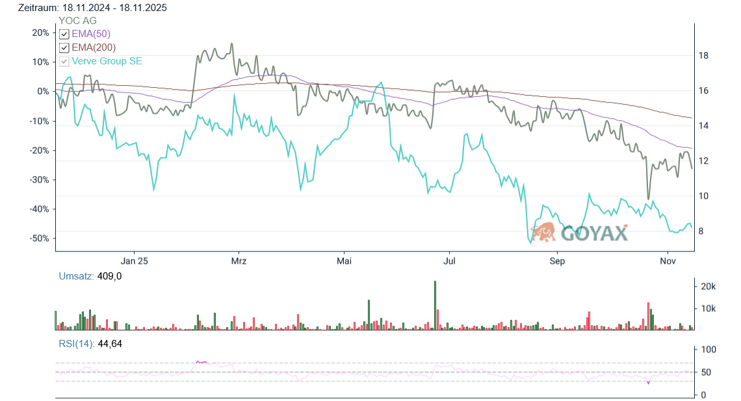741x401 pixels.
Task: Click the tallest green volume bar in July
Action: 435,305
